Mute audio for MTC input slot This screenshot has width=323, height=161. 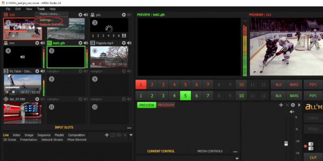coord(43,43)
